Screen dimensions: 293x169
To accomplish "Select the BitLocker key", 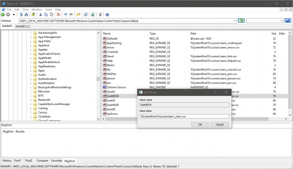I will (44, 91).
